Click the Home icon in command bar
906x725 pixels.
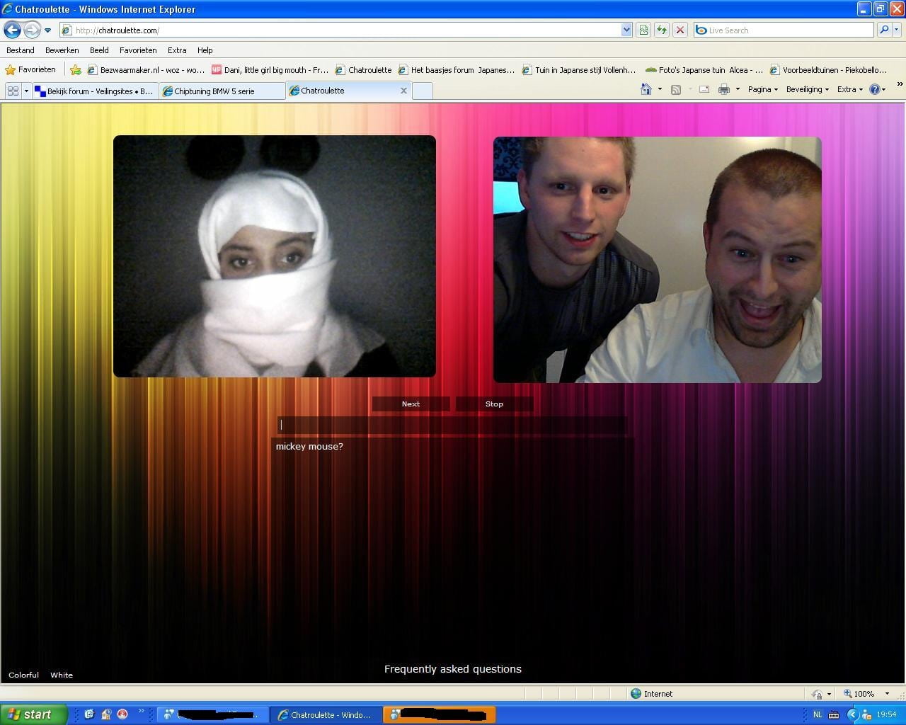coord(646,89)
